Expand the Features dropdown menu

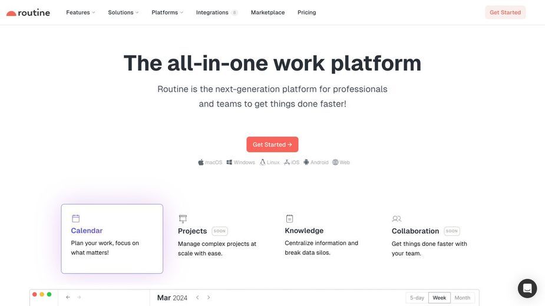pyautogui.click(x=80, y=12)
